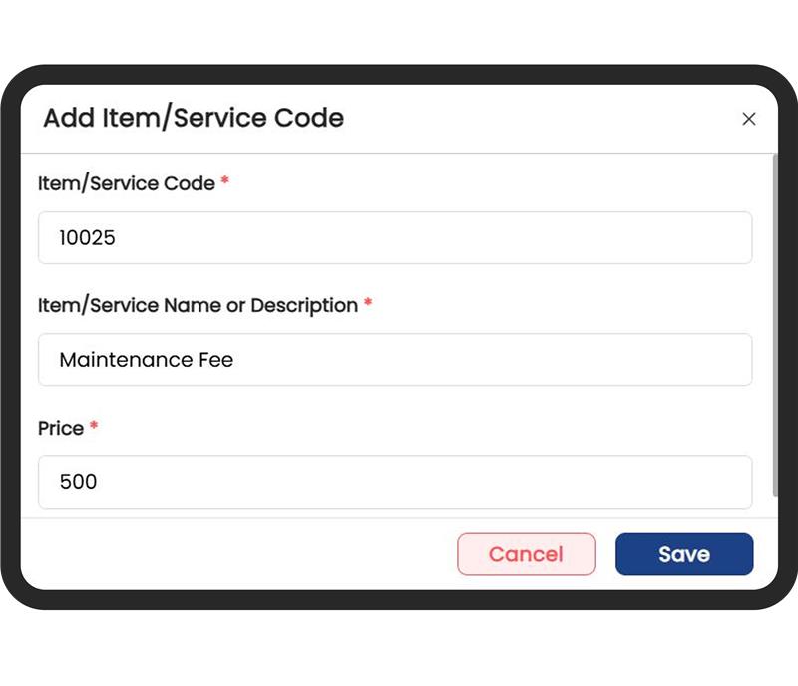Viewport: 798px width, 686px height.
Task: Click the red asterisk next to Price
Action: tap(94, 427)
